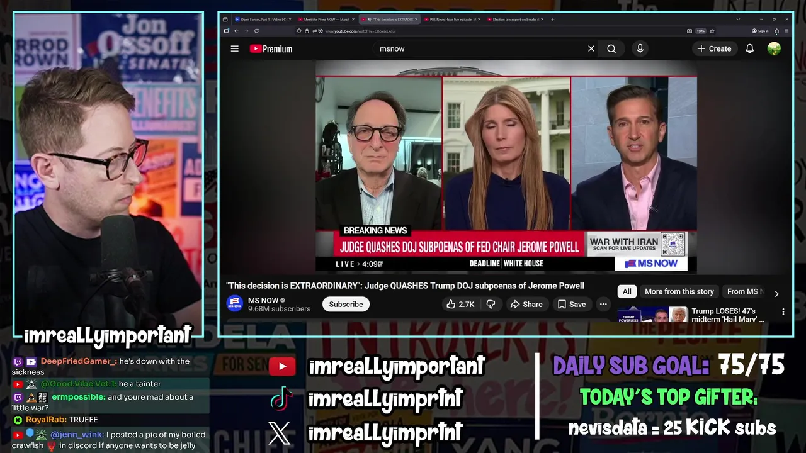This screenshot has height=453, width=806.
Task: Click the Firefox view icon at tab strip start
Action: [x=225, y=20]
